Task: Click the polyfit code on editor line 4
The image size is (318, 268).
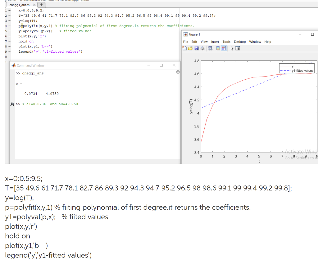Action: tap(35, 26)
